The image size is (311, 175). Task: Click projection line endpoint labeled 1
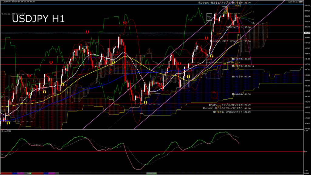(x=253, y=12)
